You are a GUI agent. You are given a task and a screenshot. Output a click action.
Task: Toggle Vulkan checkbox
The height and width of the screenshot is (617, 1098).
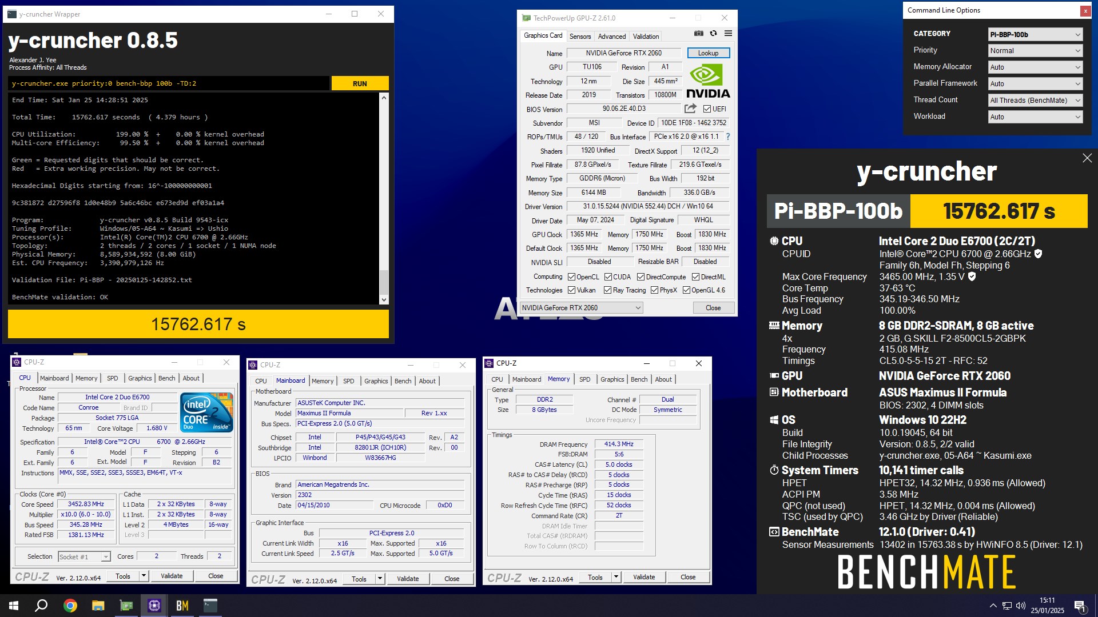[571, 290]
